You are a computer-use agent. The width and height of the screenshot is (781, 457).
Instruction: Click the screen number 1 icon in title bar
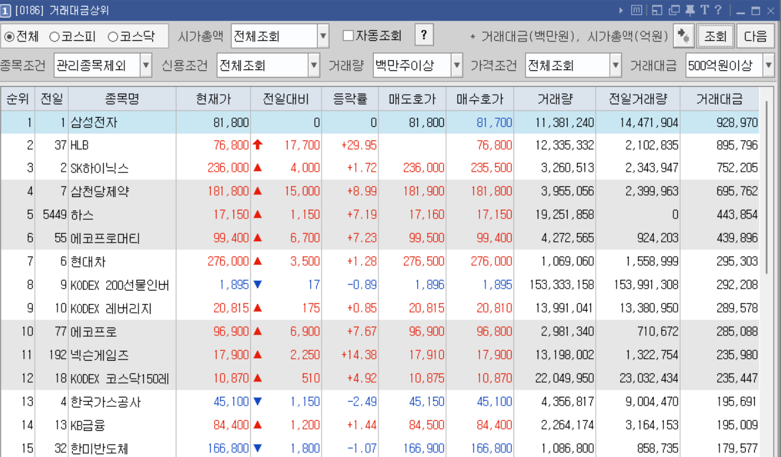tap(5, 11)
